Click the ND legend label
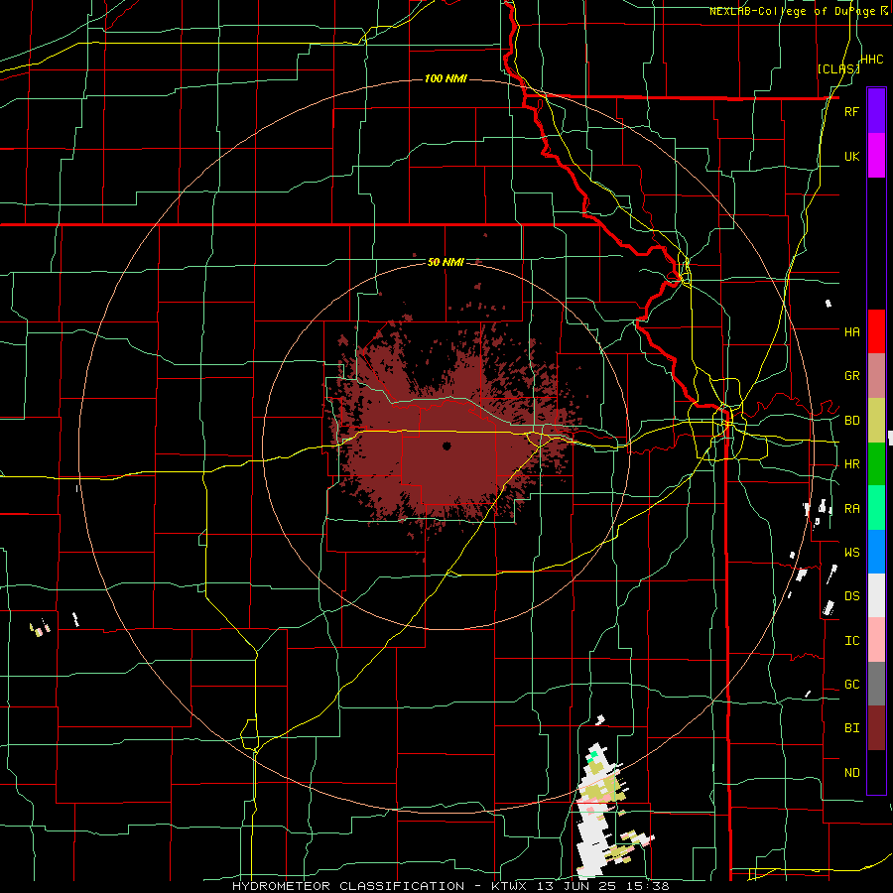 coord(851,773)
